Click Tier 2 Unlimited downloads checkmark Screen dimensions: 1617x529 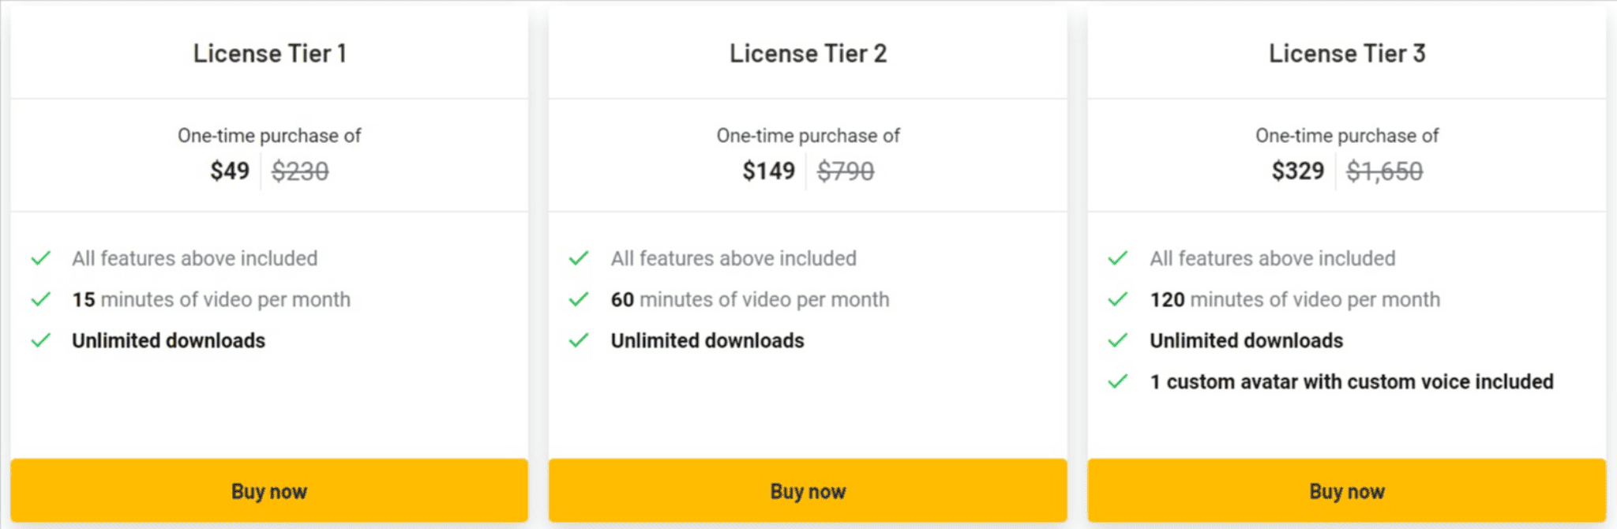(x=579, y=340)
